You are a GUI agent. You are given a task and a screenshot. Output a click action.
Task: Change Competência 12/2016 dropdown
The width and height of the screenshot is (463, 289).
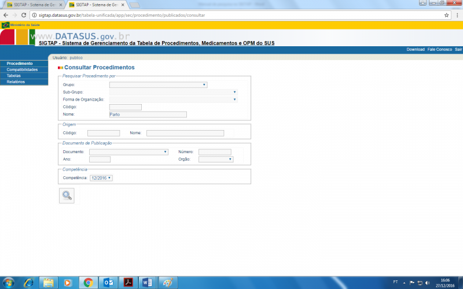pyautogui.click(x=101, y=178)
